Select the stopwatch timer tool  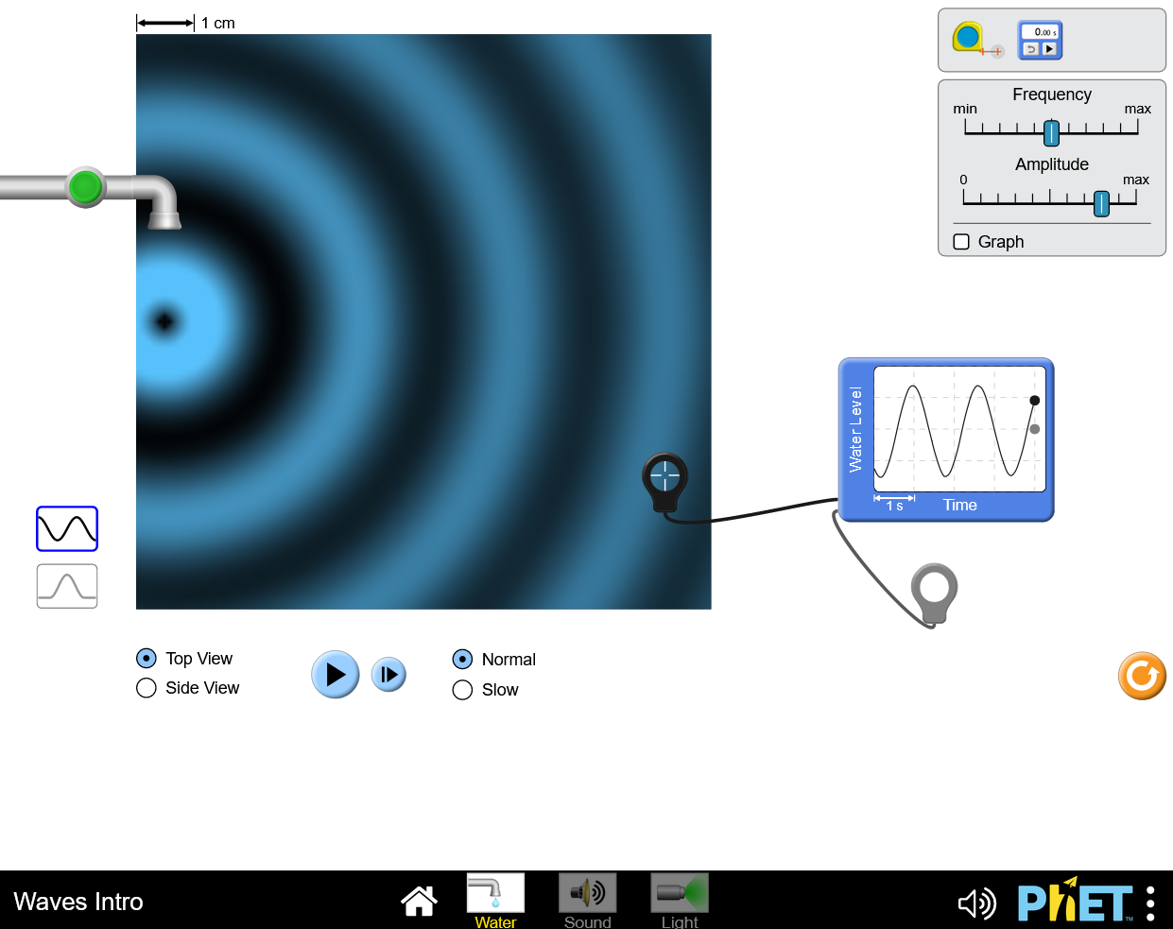coord(1040,41)
